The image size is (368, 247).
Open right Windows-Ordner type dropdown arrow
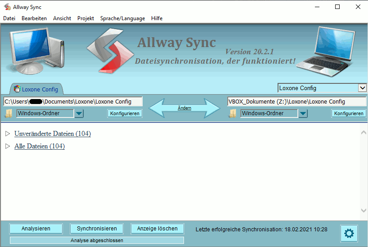[x=303, y=114]
